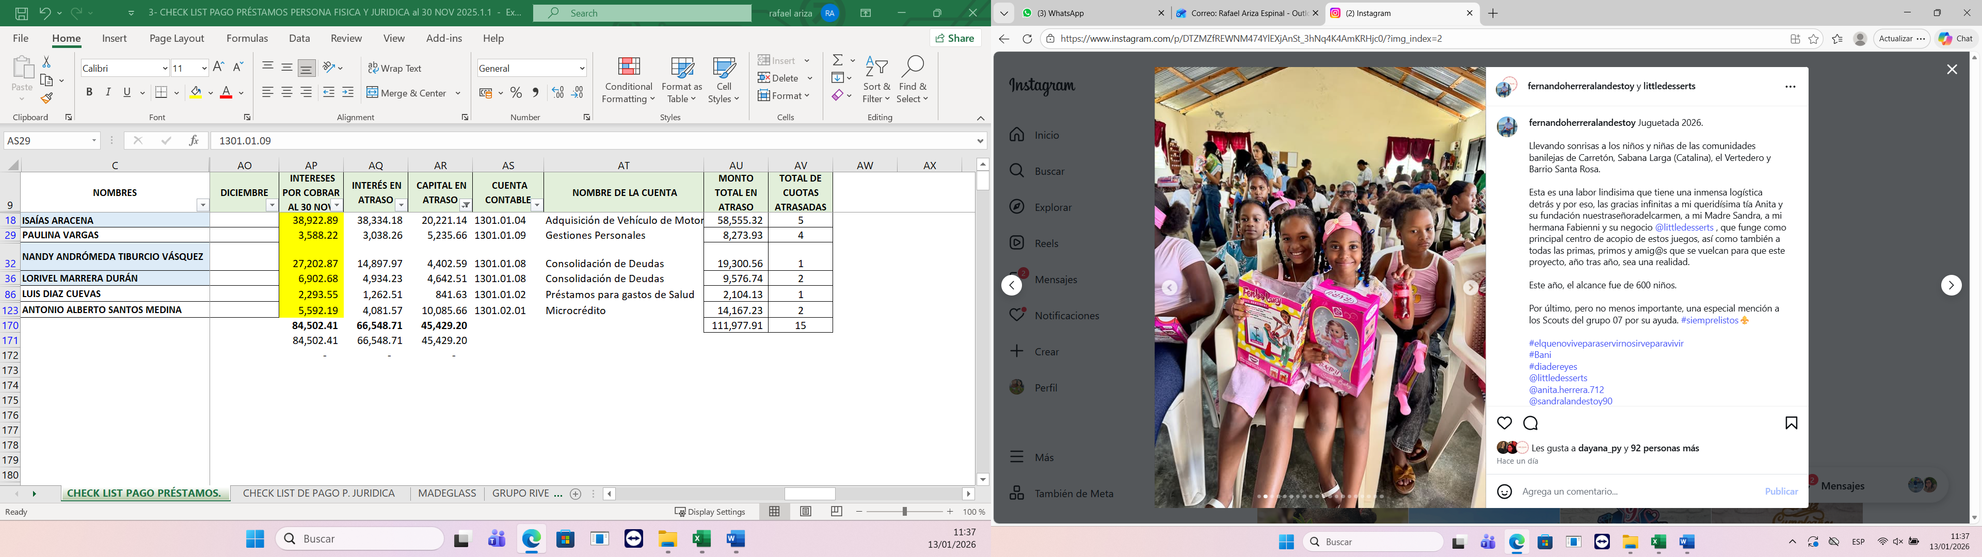The width and height of the screenshot is (1982, 557).
Task: Toggle underline formatting in Excel
Action: pos(127,93)
